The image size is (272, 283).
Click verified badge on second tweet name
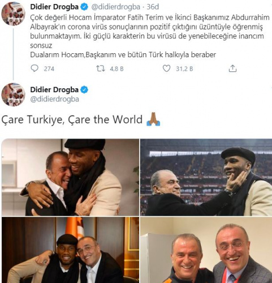[x=84, y=90]
